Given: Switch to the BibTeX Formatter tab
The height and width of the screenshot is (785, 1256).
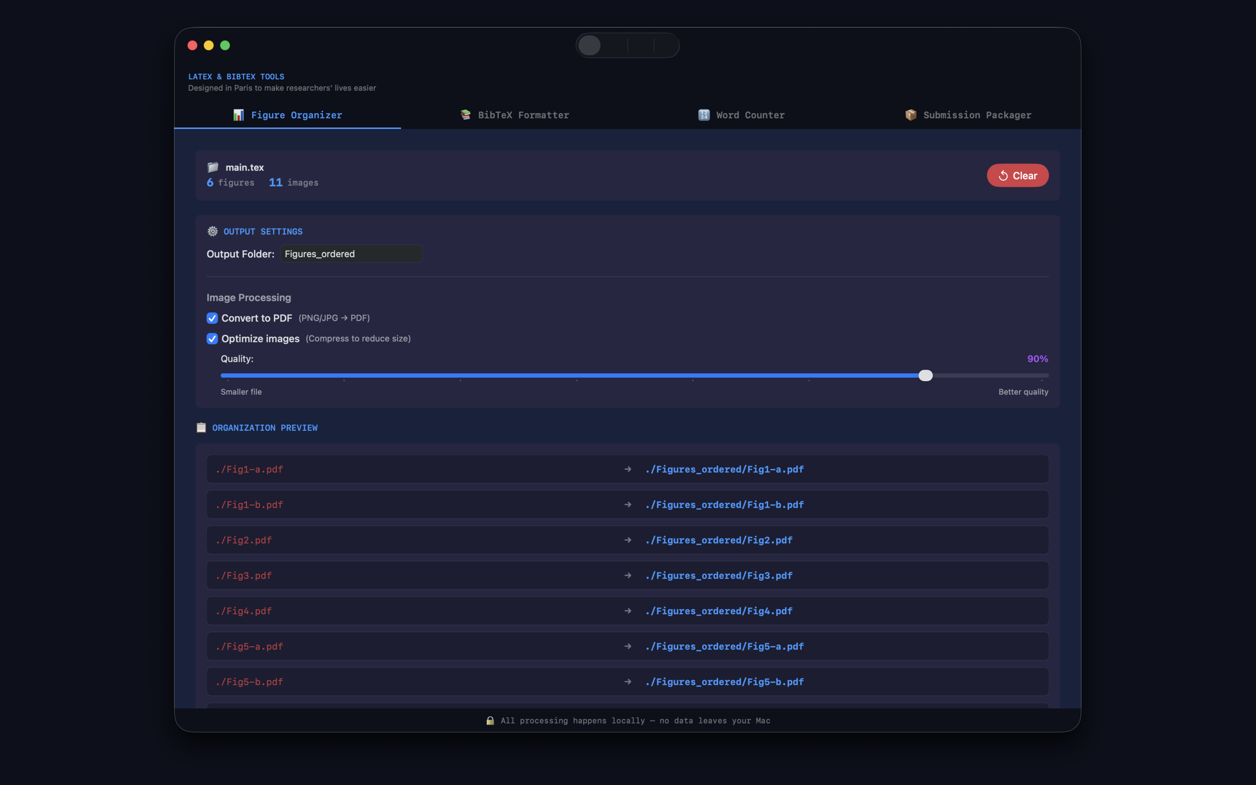Looking at the screenshot, I should coord(514,115).
